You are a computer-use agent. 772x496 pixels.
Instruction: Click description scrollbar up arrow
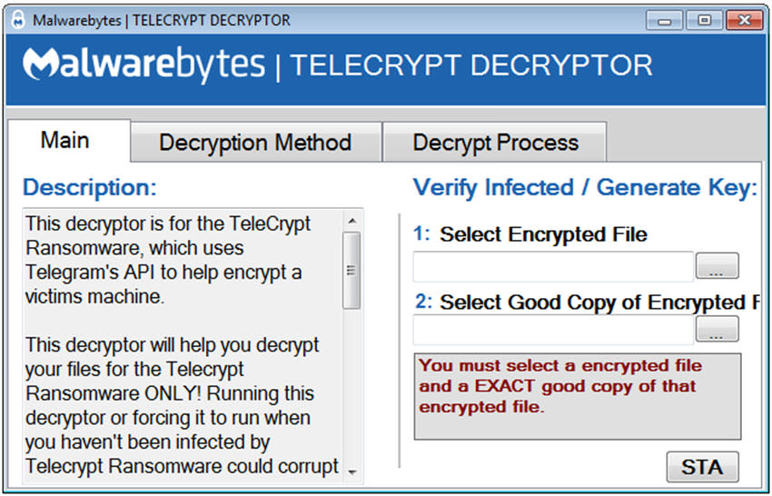(352, 220)
